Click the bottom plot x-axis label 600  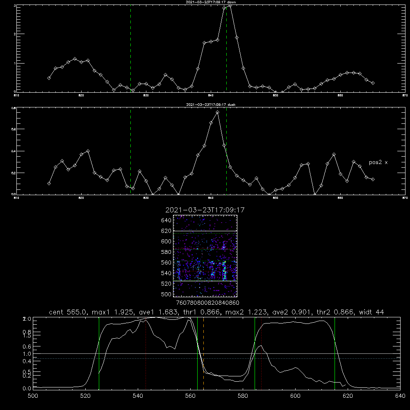[x=295, y=396]
